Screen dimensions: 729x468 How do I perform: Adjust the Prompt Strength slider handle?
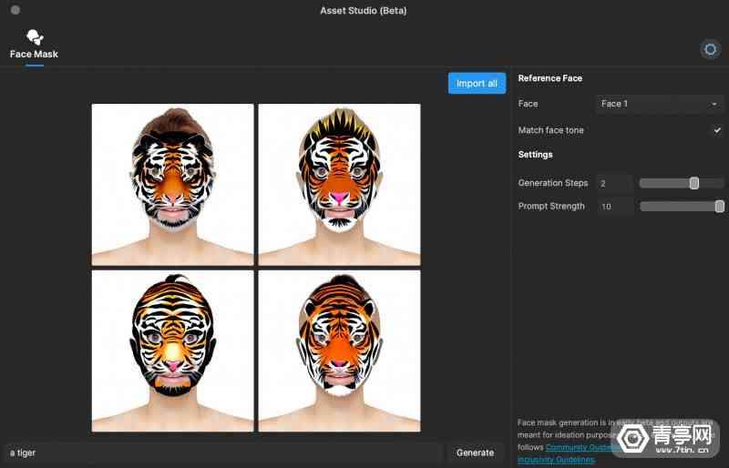coord(719,207)
